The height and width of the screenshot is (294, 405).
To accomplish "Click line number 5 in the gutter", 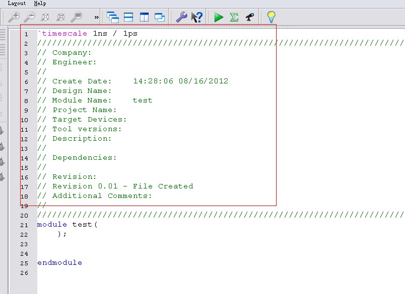I will [x=26, y=72].
